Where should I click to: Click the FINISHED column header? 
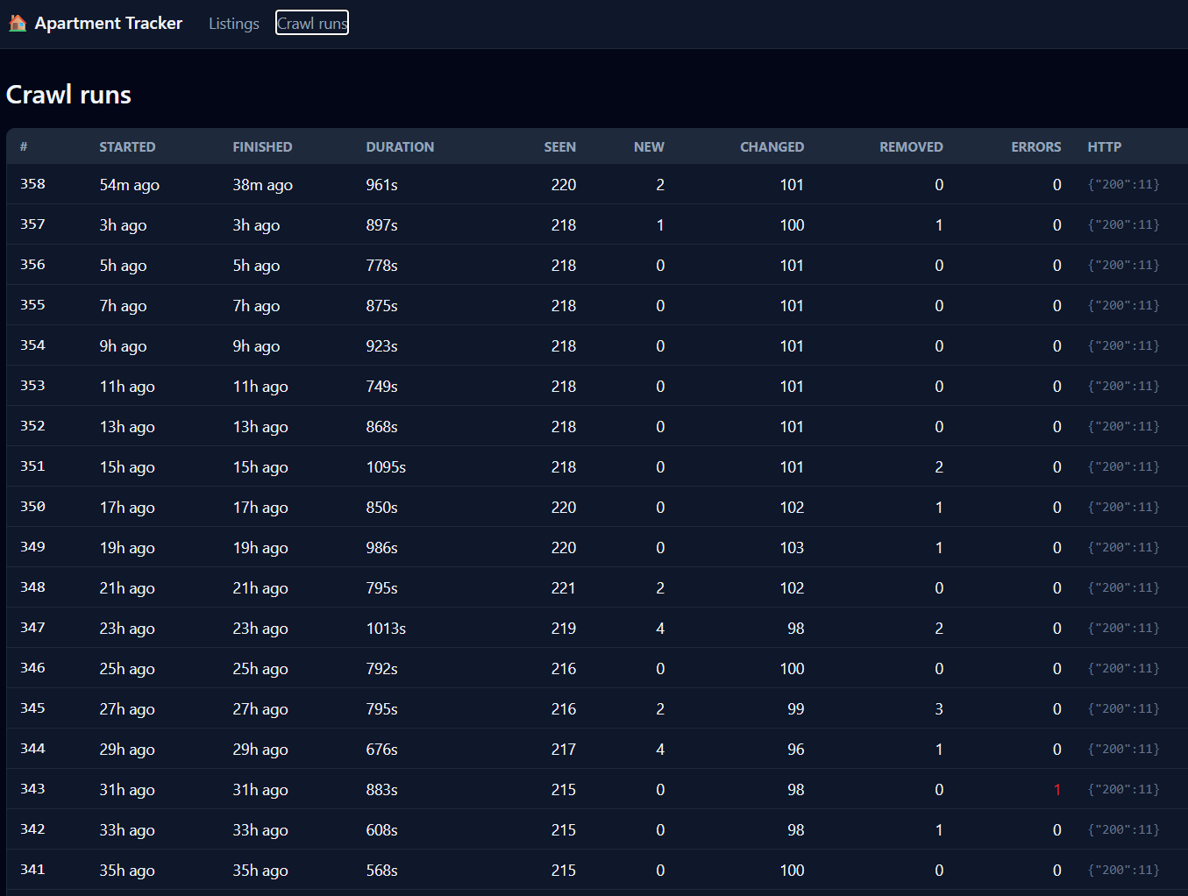pos(262,147)
